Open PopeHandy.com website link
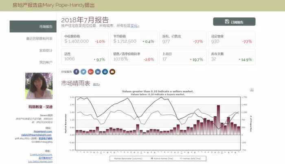The image size is (285, 164). (43, 132)
